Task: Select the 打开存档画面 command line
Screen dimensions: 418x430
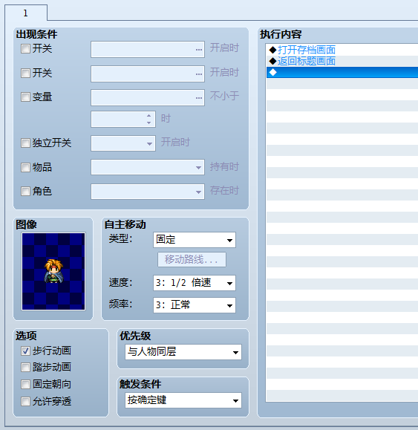Action: coord(342,51)
